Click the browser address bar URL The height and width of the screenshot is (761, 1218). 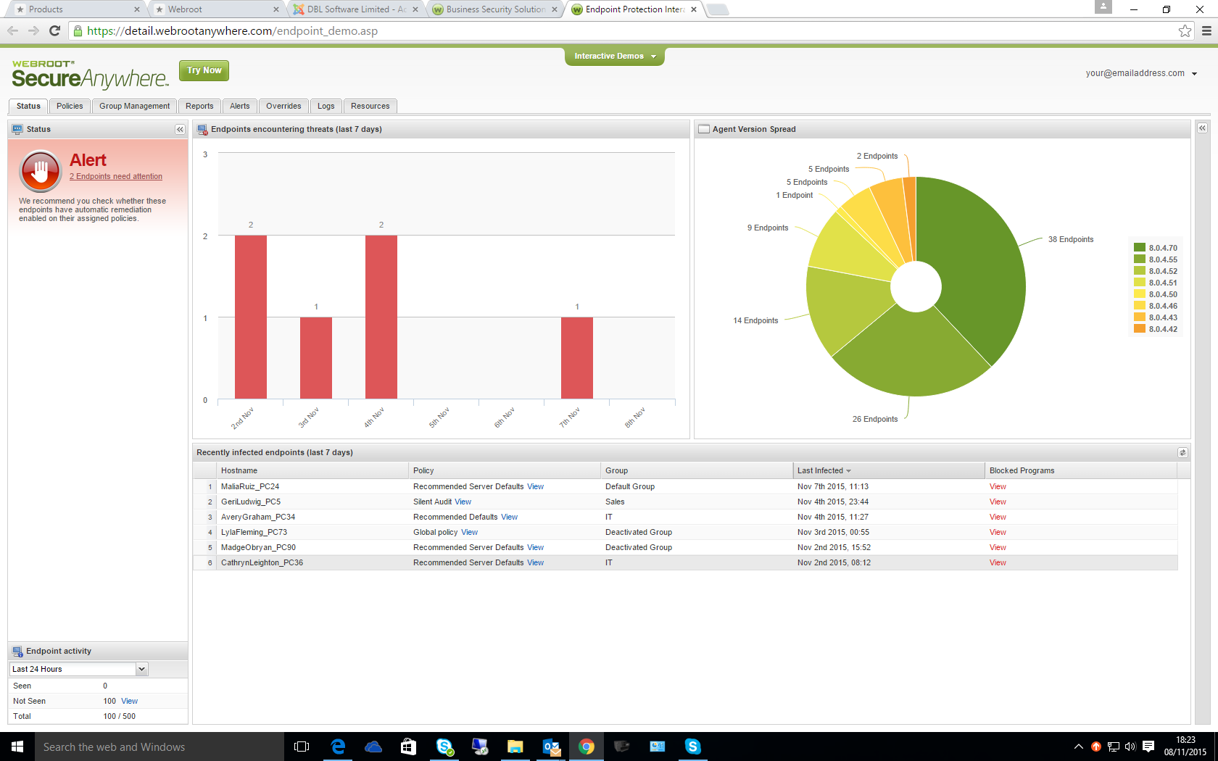coord(232,30)
